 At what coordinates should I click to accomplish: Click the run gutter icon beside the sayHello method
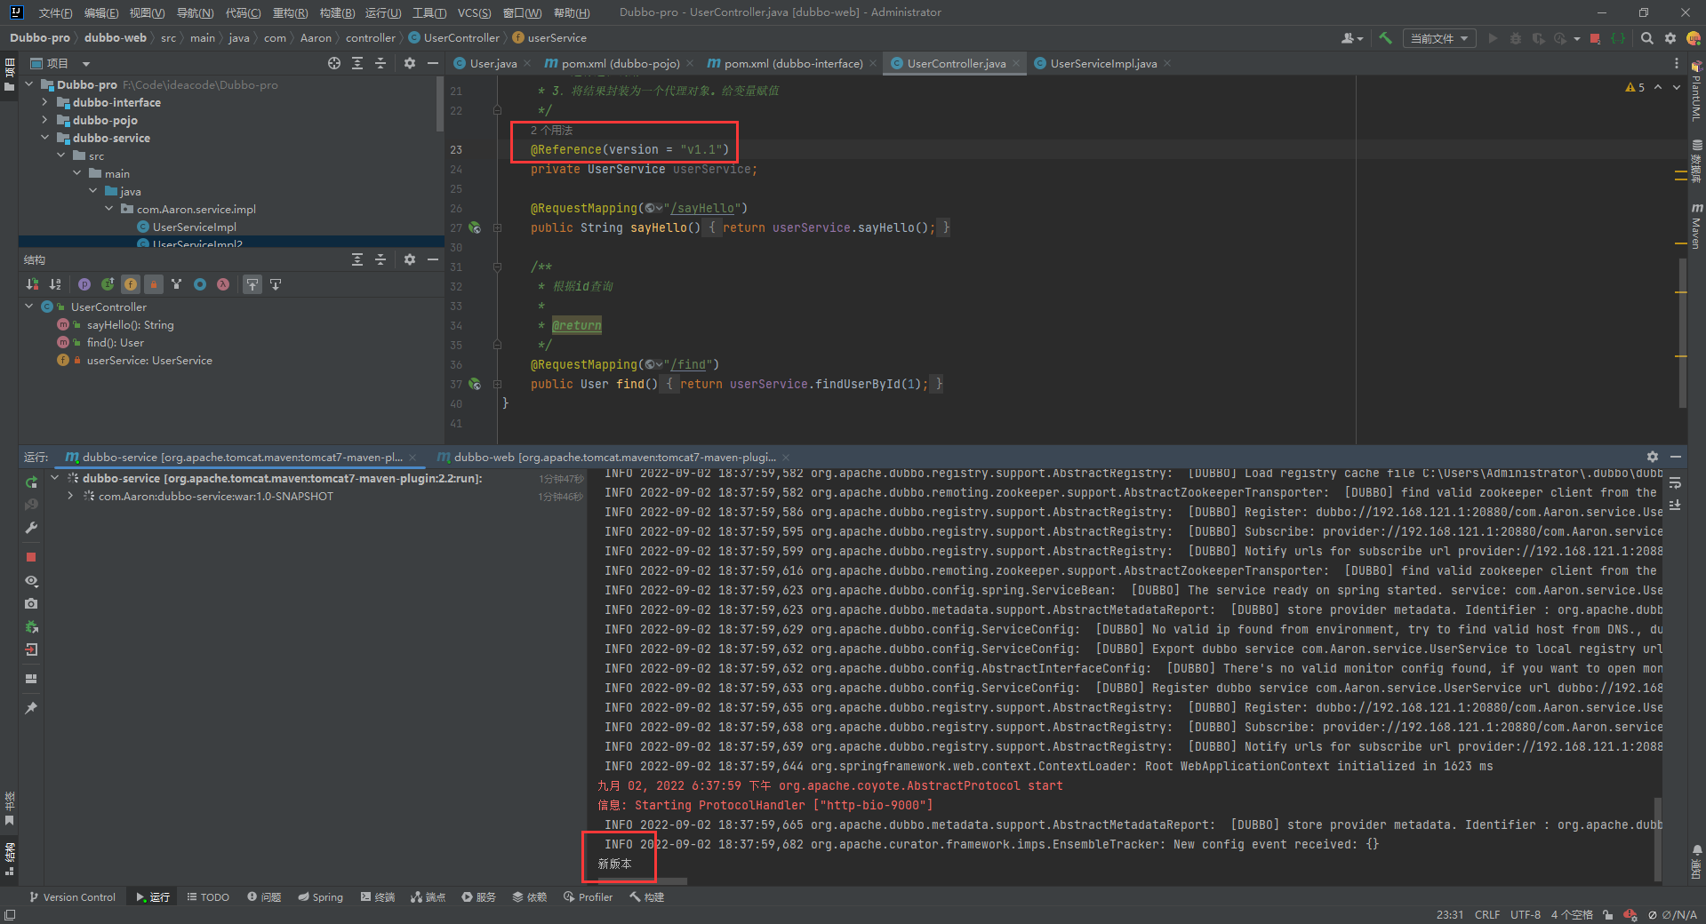coord(475,227)
